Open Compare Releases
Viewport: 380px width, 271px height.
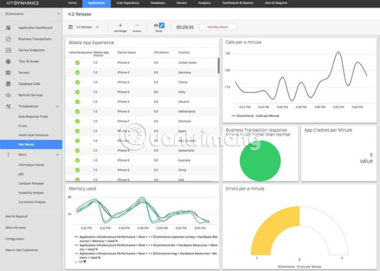click(31, 183)
